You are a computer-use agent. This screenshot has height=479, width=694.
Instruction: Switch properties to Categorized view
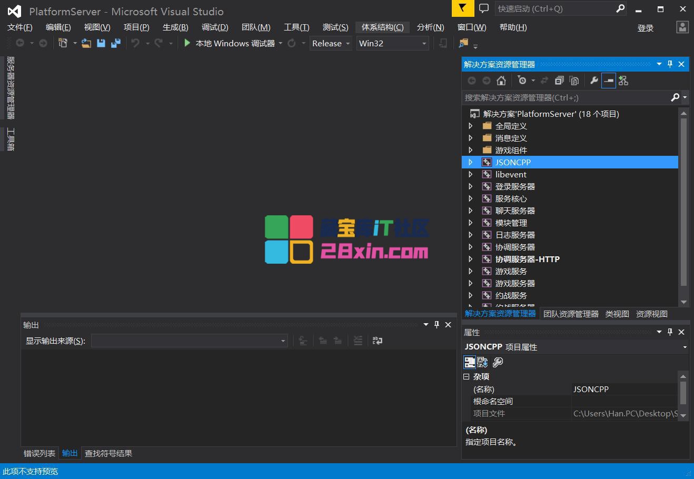click(x=470, y=362)
